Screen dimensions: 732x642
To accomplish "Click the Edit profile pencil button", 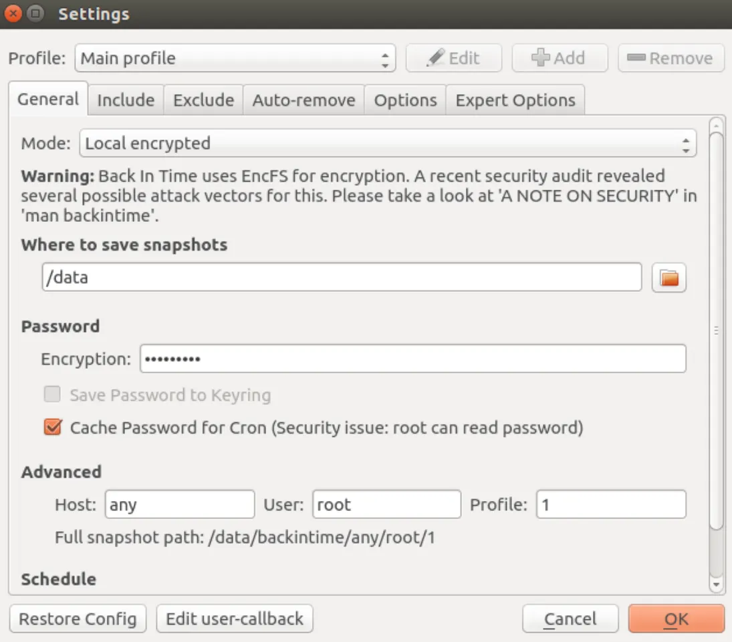I will coord(453,58).
